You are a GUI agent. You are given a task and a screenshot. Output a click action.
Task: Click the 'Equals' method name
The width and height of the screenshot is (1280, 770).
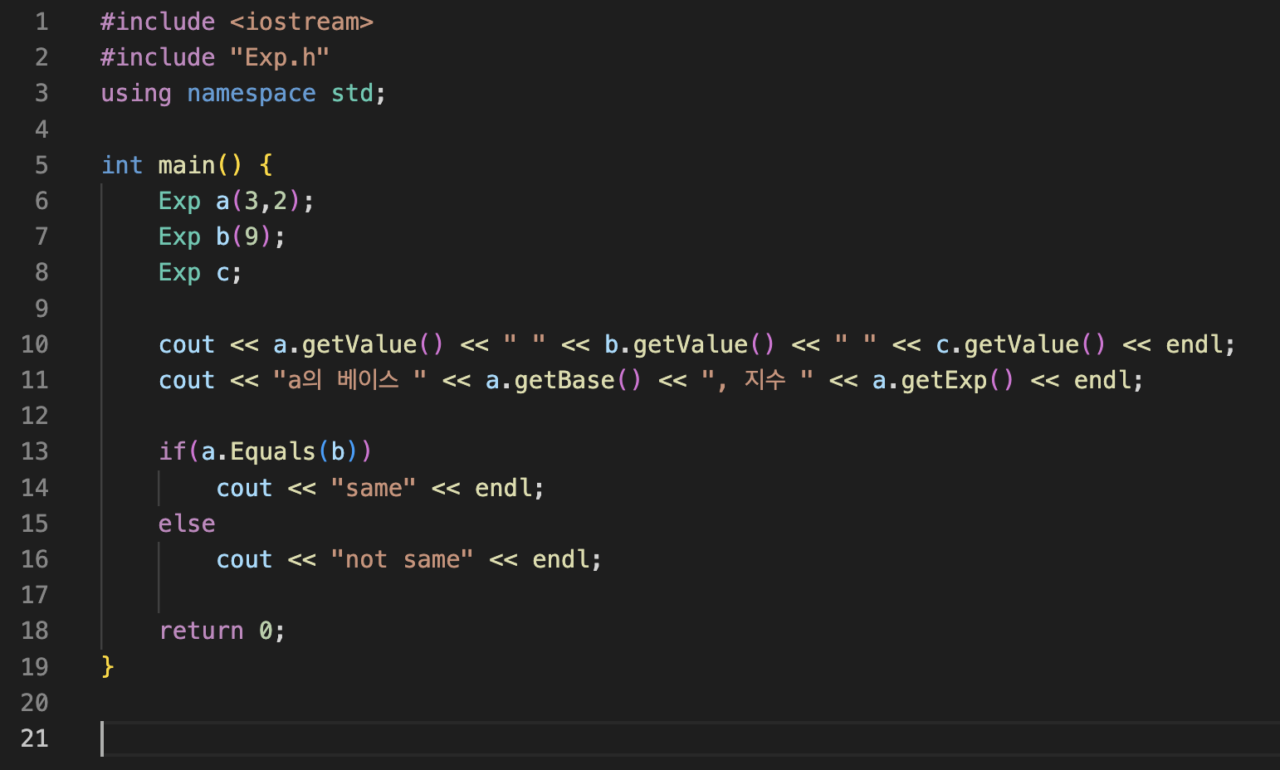click(x=273, y=452)
